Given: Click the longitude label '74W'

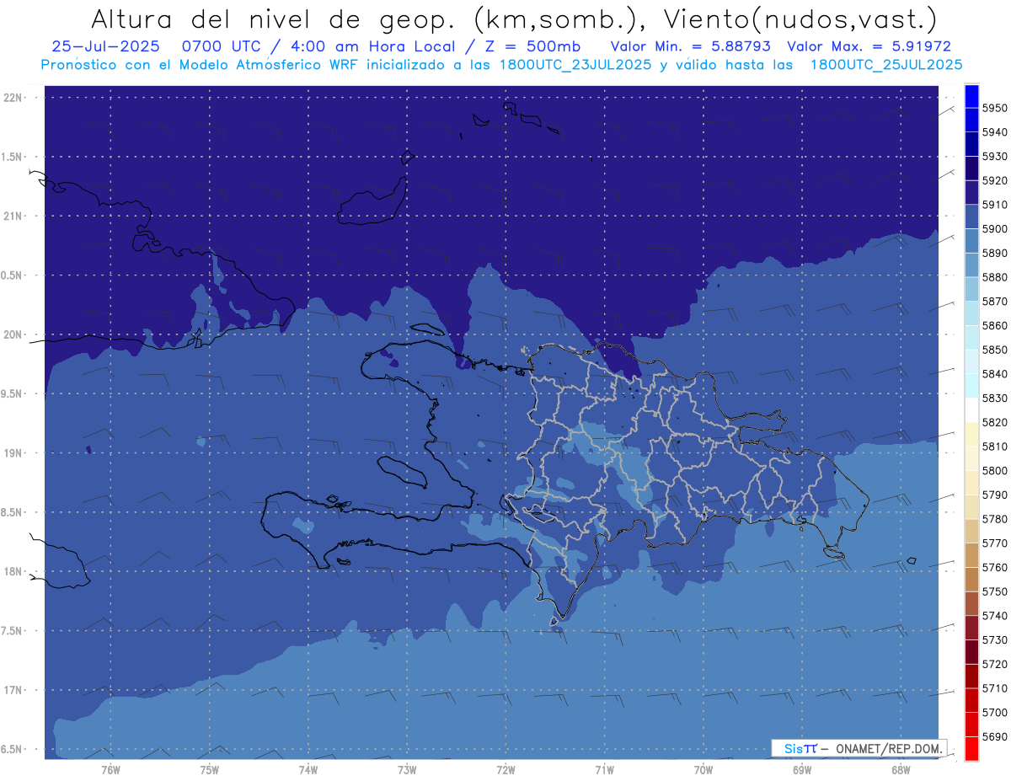Looking at the screenshot, I should click(308, 769).
